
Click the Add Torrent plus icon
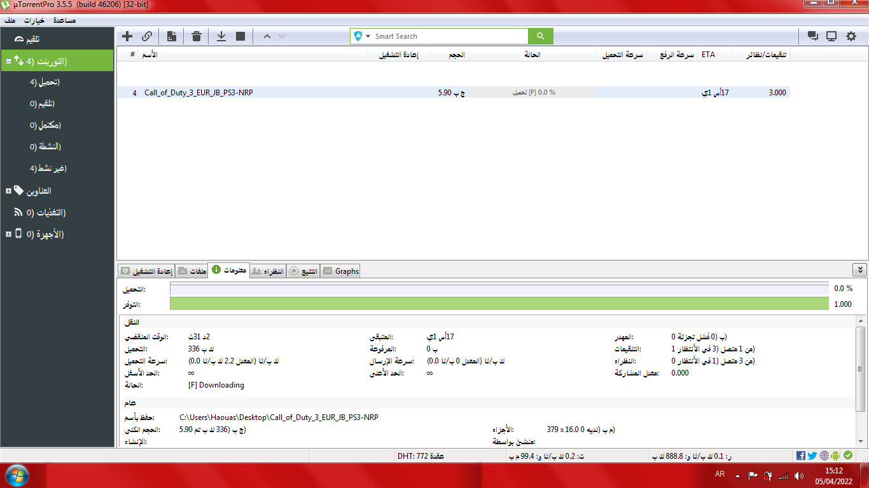click(x=127, y=36)
